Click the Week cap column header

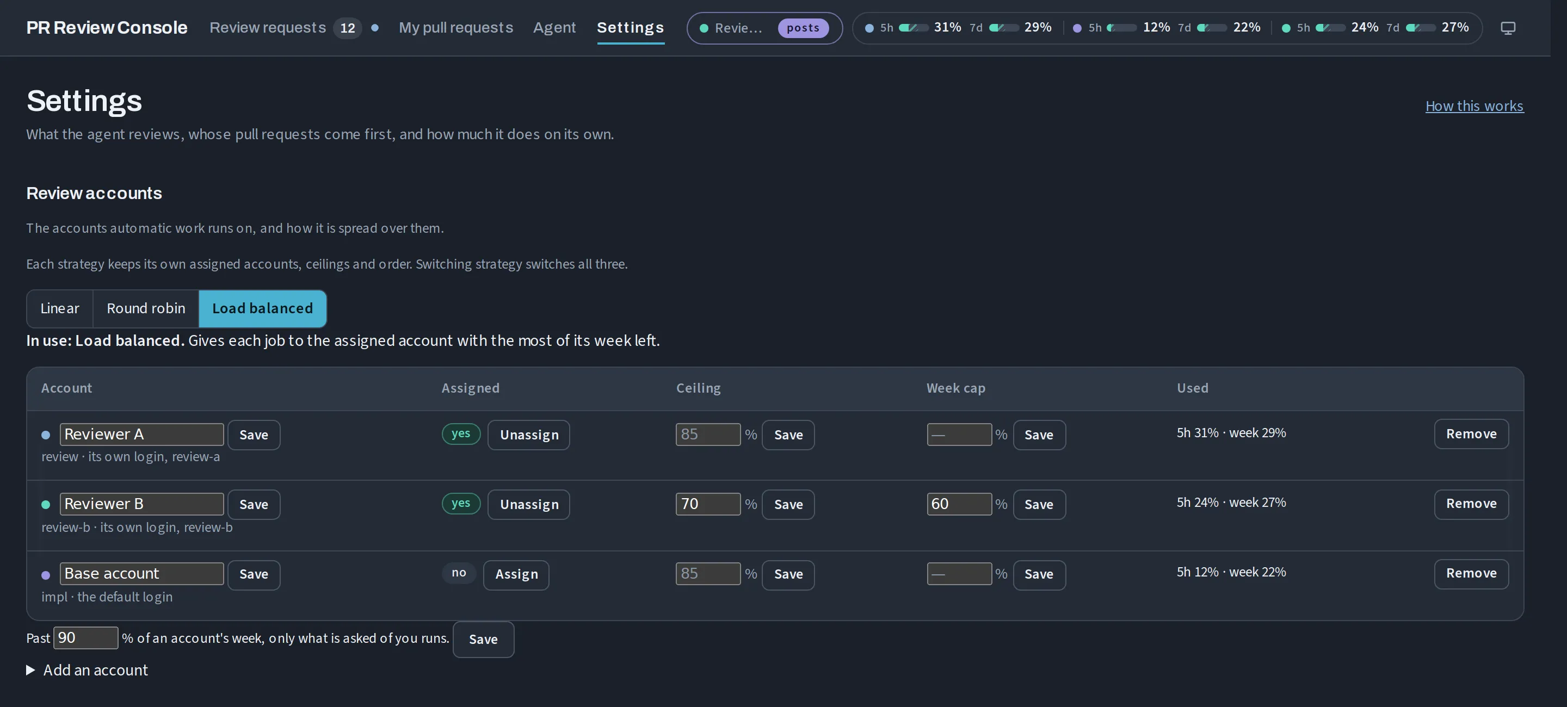[x=955, y=388]
